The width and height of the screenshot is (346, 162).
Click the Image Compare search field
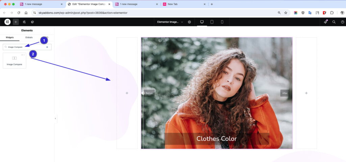27,47
